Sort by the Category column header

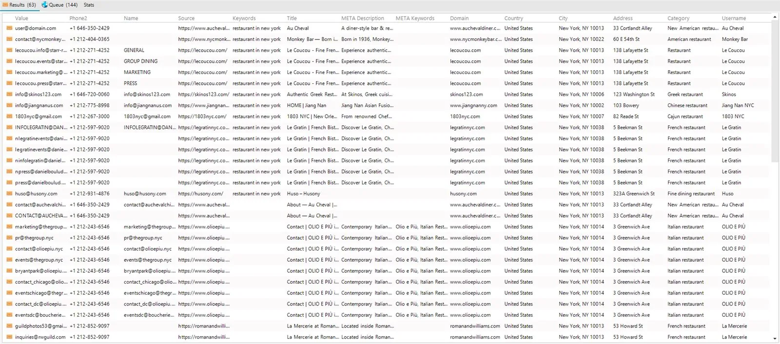click(x=678, y=18)
